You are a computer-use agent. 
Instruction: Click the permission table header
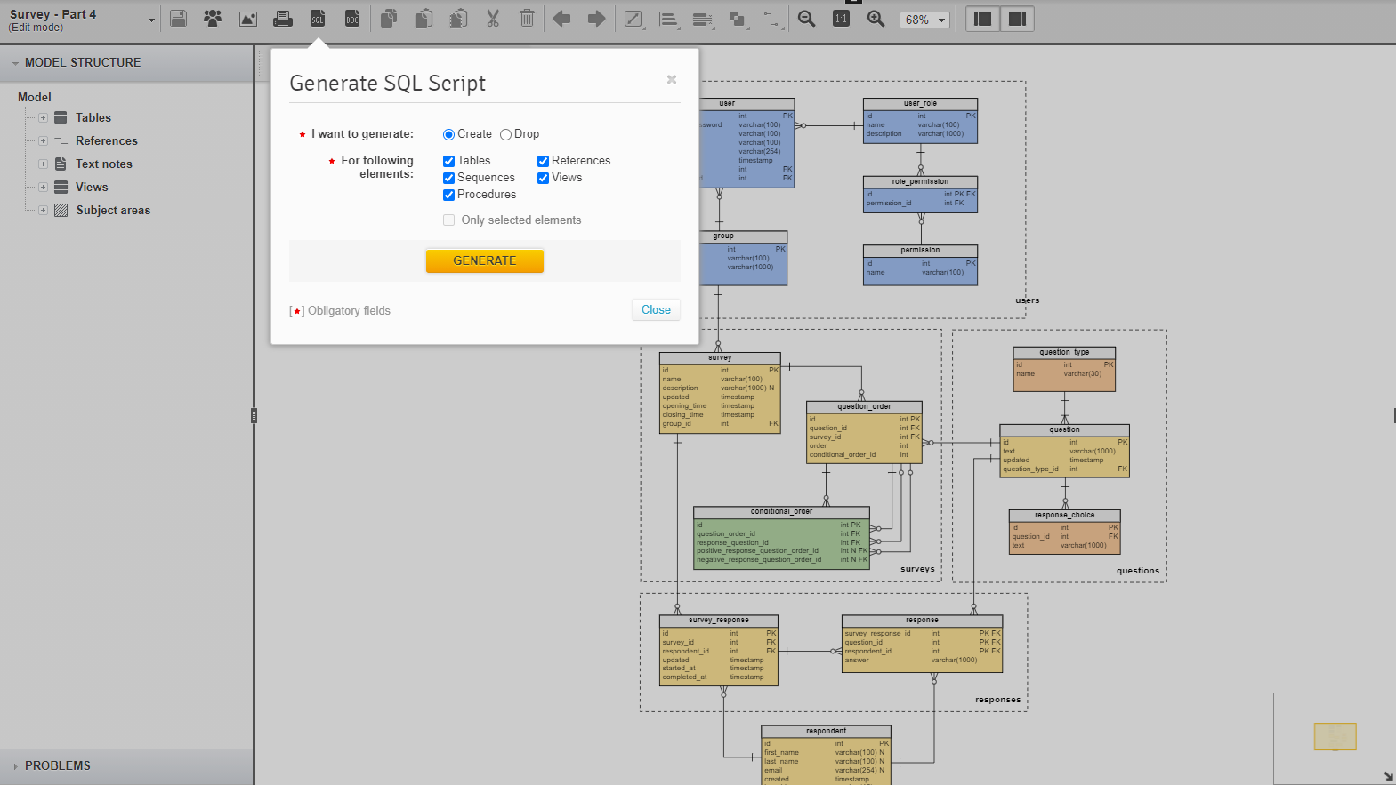pos(920,250)
